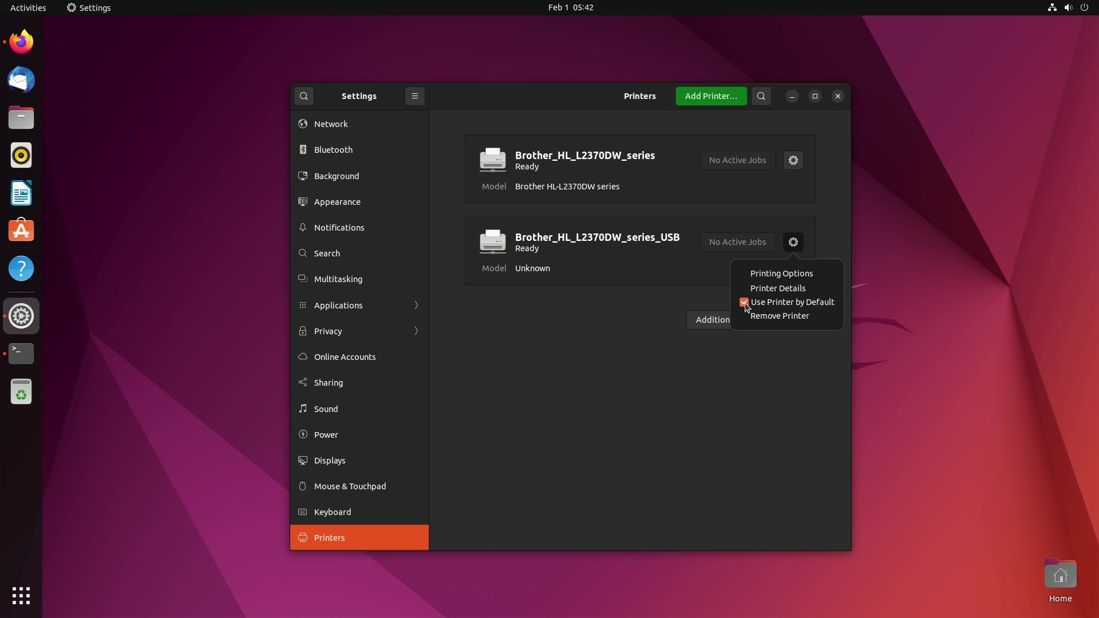Click the Brother_HL_L2370DW_series_USB printer name
Image resolution: width=1099 pixels, height=618 pixels.
click(597, 237)
